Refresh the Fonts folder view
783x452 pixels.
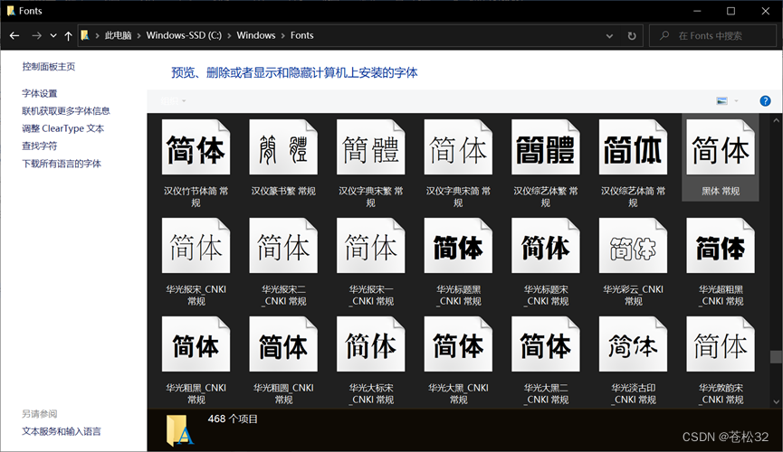(632, 36)
